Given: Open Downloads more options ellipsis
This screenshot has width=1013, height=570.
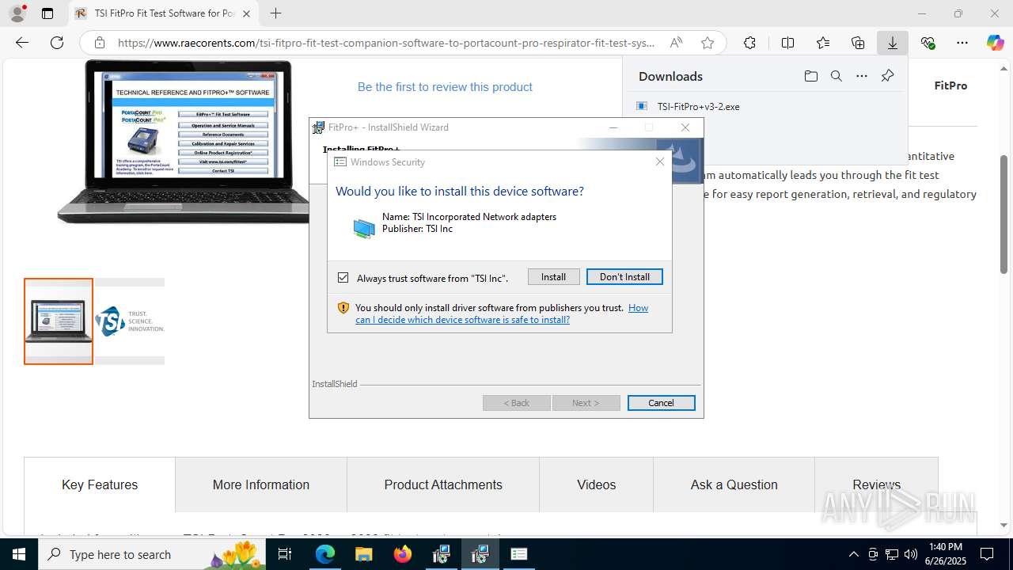Looking at the screenshot, I should [862, 76].
